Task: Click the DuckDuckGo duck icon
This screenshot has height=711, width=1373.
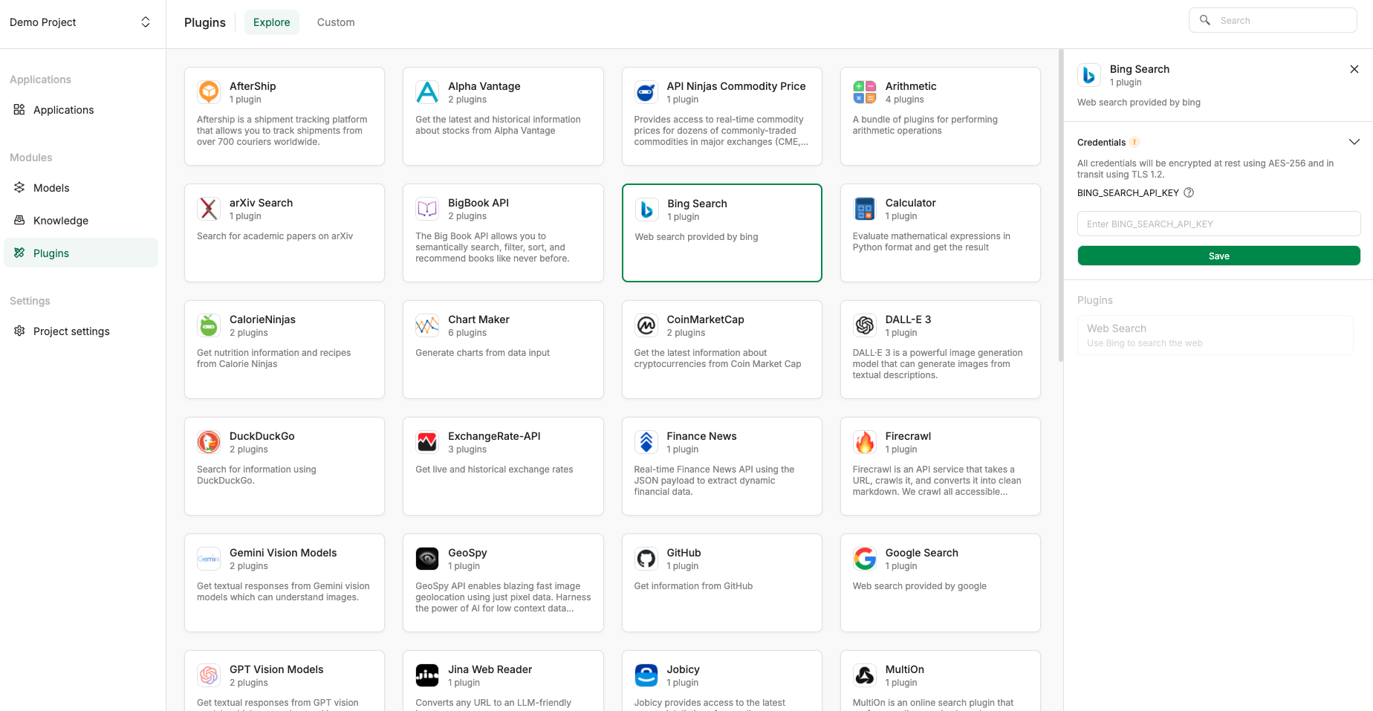Action: coord(209,442)
